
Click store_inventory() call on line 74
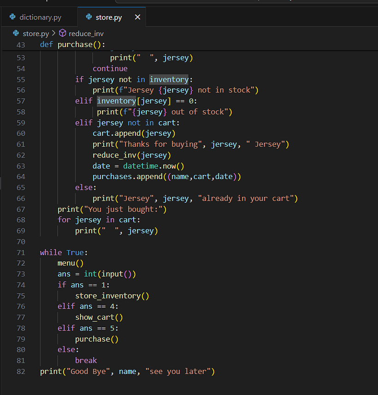pos(112,296)
